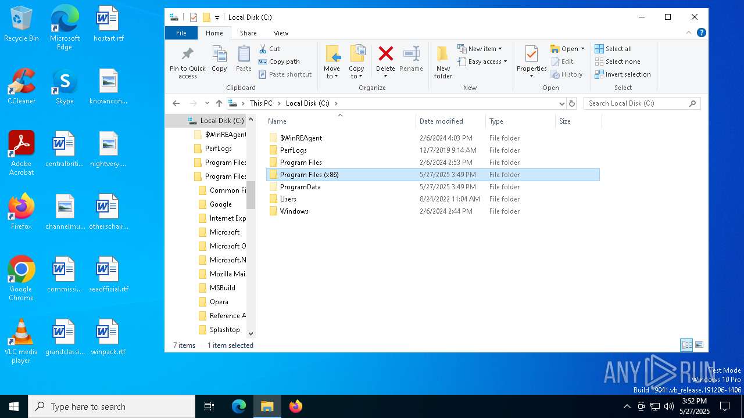Image resolution: width=744 pixels, height=418 pixels.
Task: Click the History ribbon command
Action: 566,74
